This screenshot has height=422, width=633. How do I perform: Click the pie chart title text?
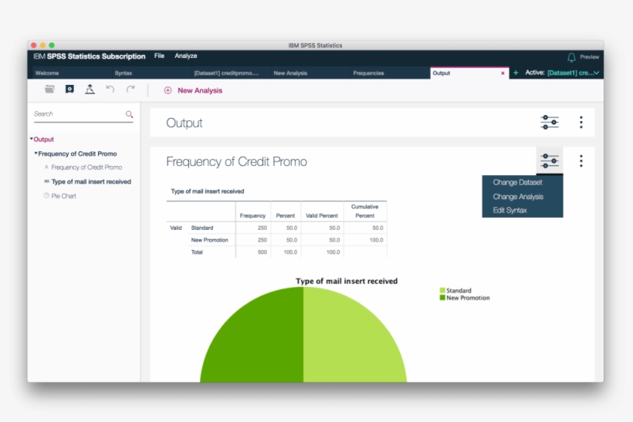click(x=347, y=281)
